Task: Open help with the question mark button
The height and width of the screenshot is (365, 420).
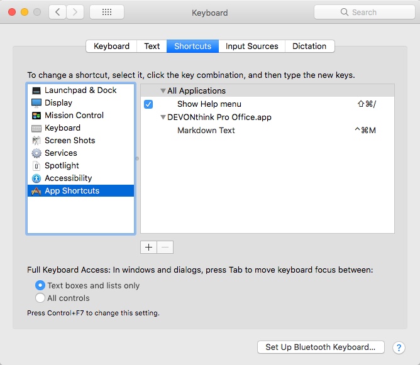Action: click(399, 347)
